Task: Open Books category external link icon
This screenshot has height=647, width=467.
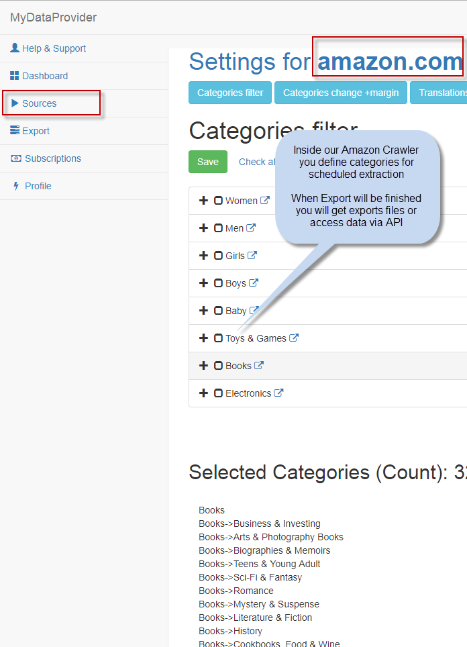Action: pyautogui.click(x=259, y=366)
